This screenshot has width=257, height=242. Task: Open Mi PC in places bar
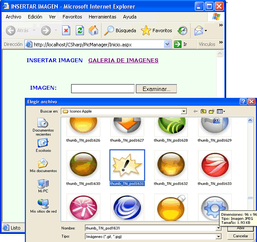(43, 186)
